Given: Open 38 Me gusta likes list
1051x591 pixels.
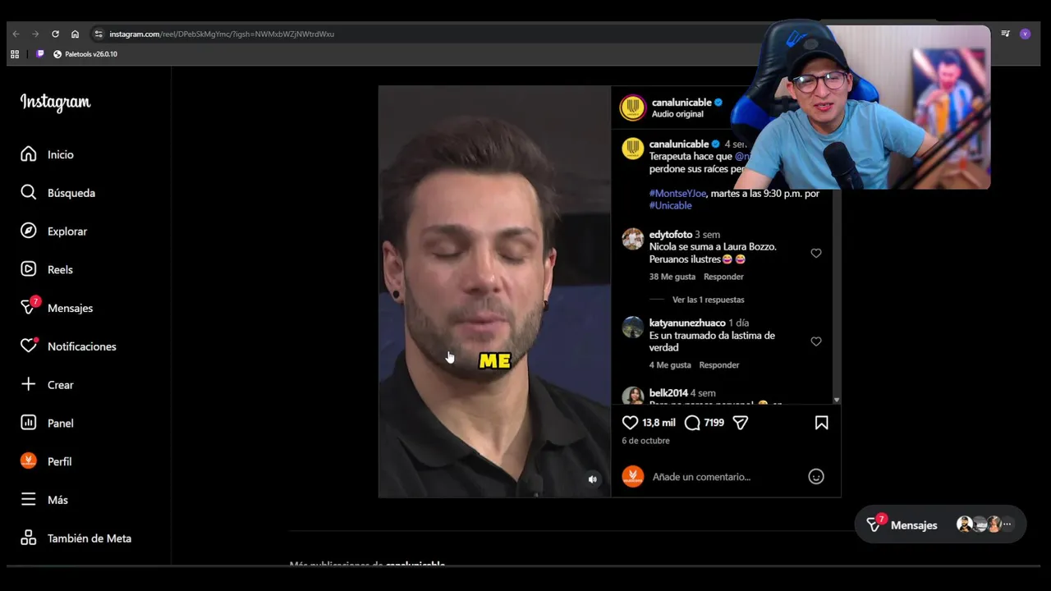Looking at the screenshot, I should pos(672,277).
